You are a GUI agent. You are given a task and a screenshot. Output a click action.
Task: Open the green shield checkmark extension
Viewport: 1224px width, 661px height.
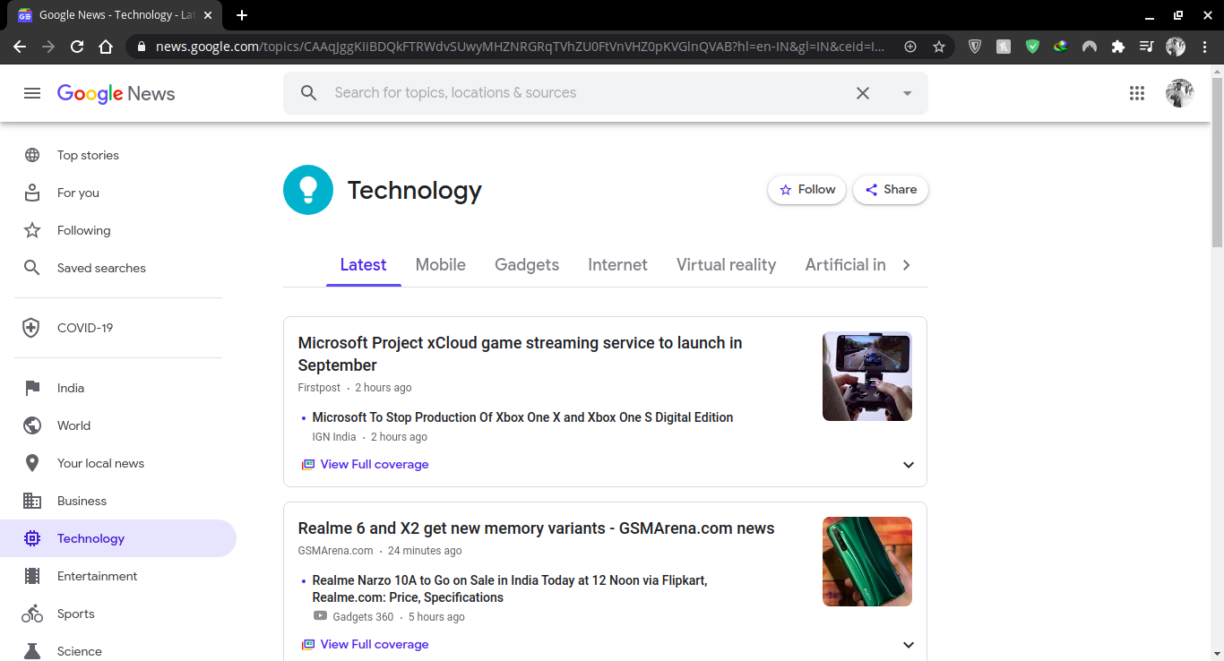pyautogui.click(x=1032, y=47)
